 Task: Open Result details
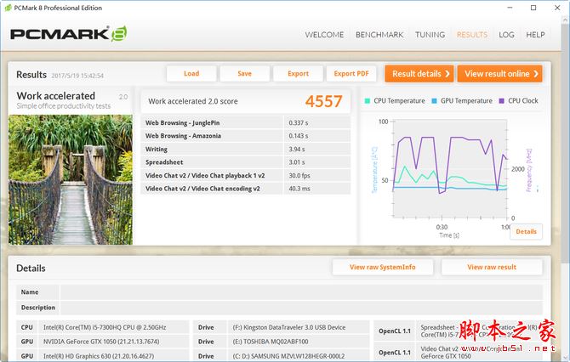(x=419, y=74)
